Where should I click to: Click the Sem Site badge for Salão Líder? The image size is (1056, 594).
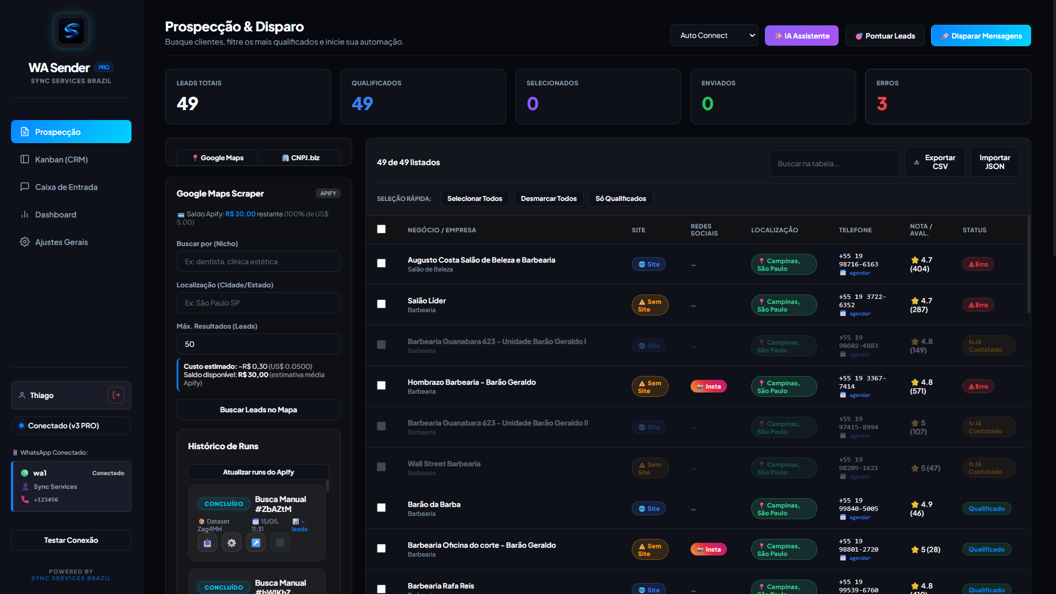[x=650, y=305]
